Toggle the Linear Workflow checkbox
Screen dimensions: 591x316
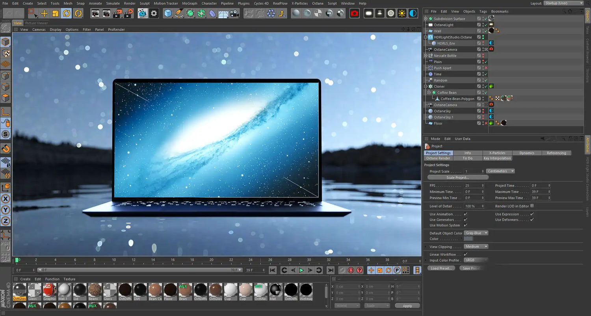(465, 255)
